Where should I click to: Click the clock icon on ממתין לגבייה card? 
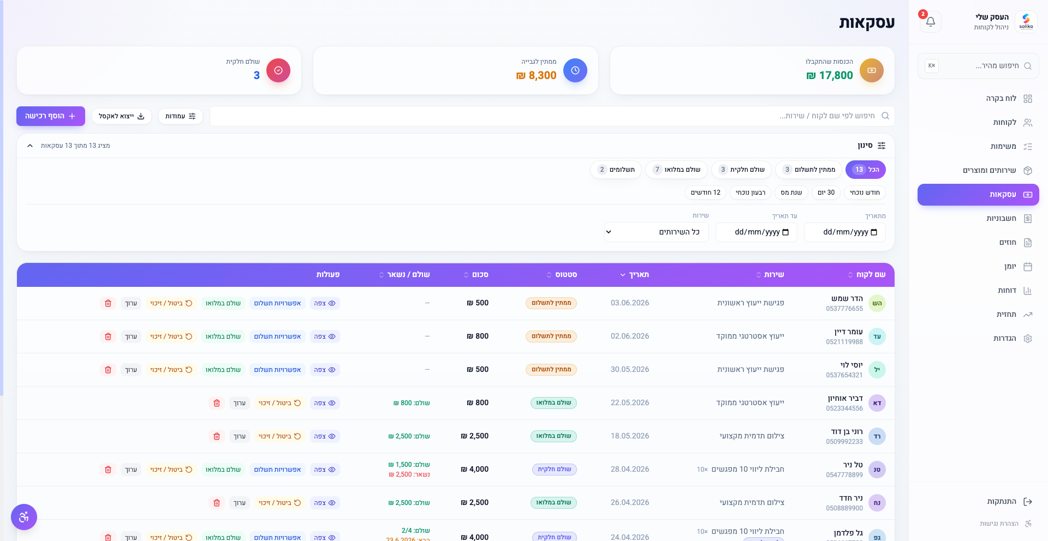coord(575,70)
